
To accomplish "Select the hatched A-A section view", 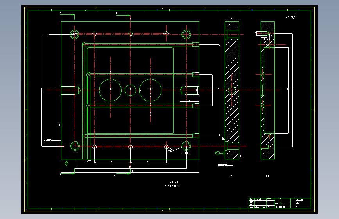I will [232, 90].
